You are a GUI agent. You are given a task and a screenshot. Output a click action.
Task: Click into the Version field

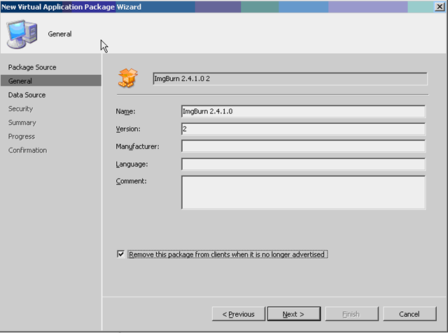[303, 129]
